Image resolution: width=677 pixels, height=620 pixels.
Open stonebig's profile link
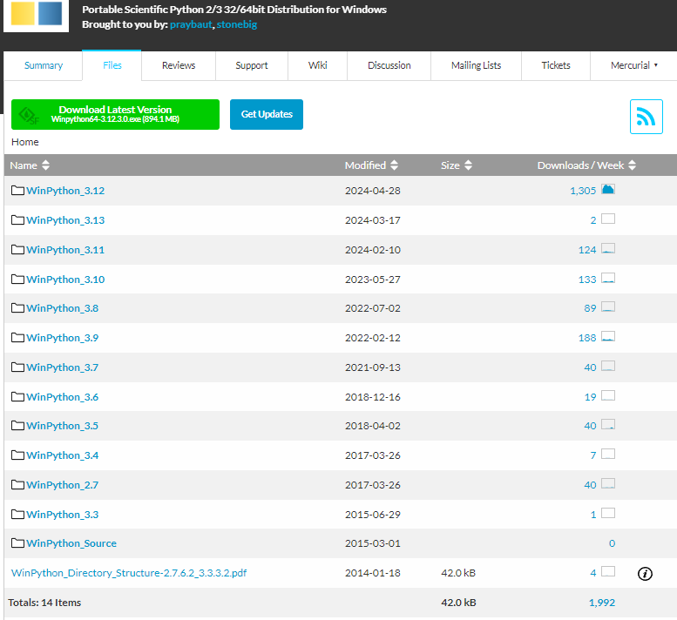[237, 24]
